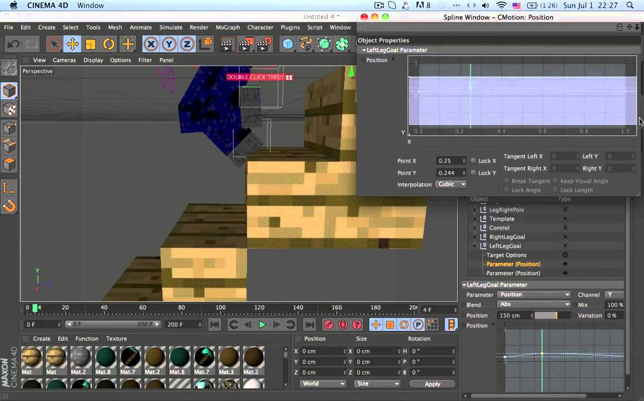
Task: Activate the Move tool in top toolbar
Action: 72,43
